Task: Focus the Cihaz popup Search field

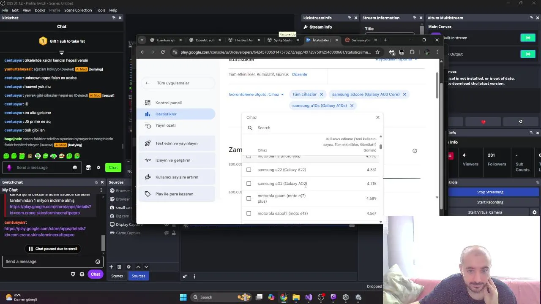Action: tap(313, 128)
